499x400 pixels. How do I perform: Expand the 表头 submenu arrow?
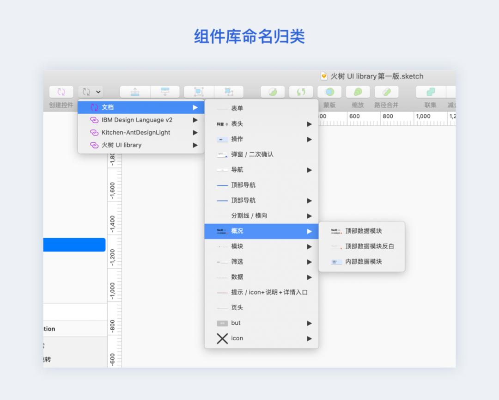click(x=309, y=124)
